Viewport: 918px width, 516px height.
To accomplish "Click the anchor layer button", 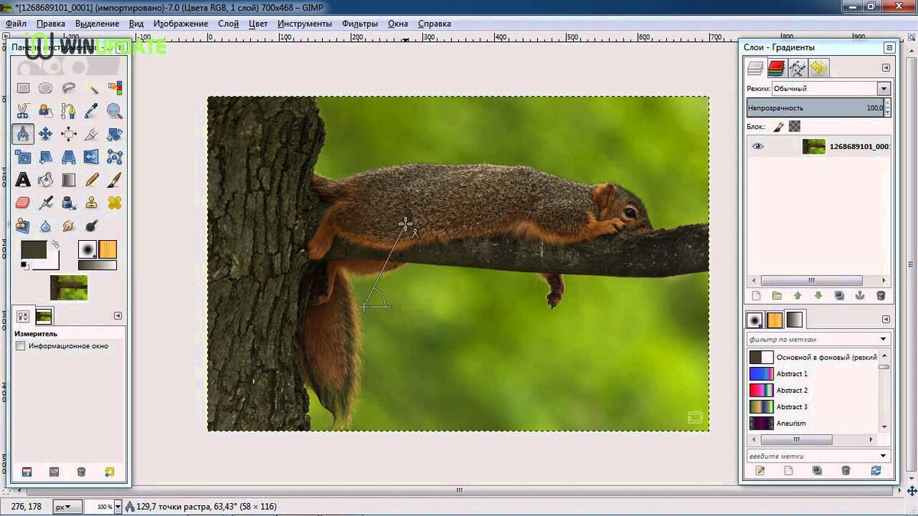I will pyautogui.click(x=860, y=296).
